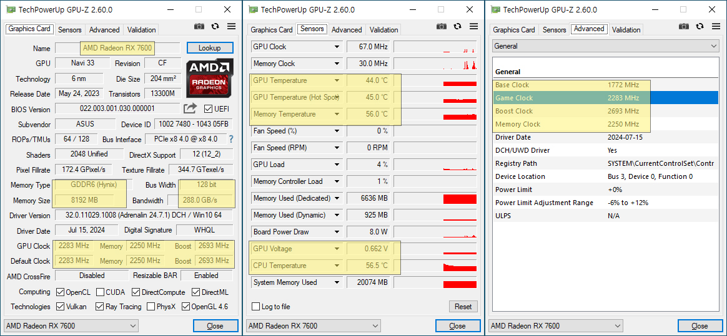Switch to the Validation tab in the Graphics Card window

tap(141, 30)
